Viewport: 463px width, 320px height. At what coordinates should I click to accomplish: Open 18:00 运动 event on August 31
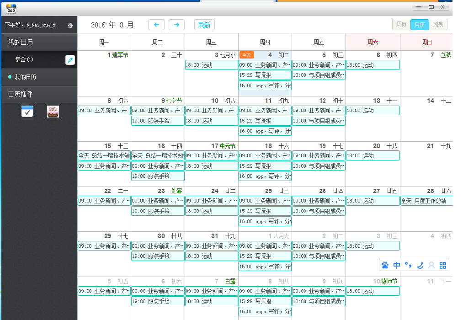[x=212, y=256]
